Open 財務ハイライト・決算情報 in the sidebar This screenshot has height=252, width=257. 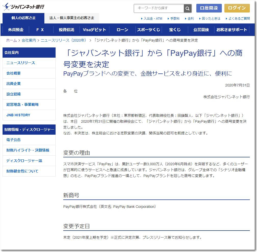(x=29, y=150)
